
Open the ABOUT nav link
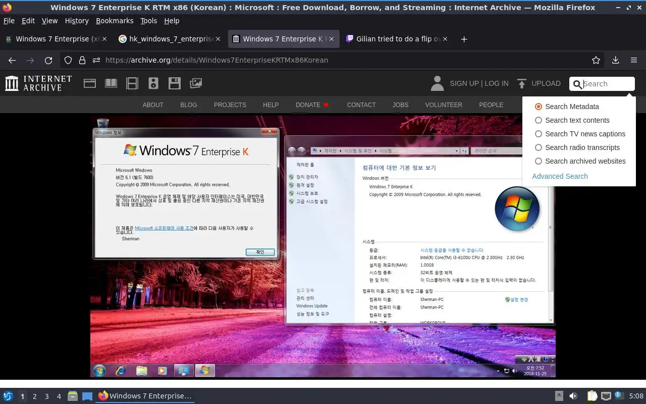click(153, 105)
